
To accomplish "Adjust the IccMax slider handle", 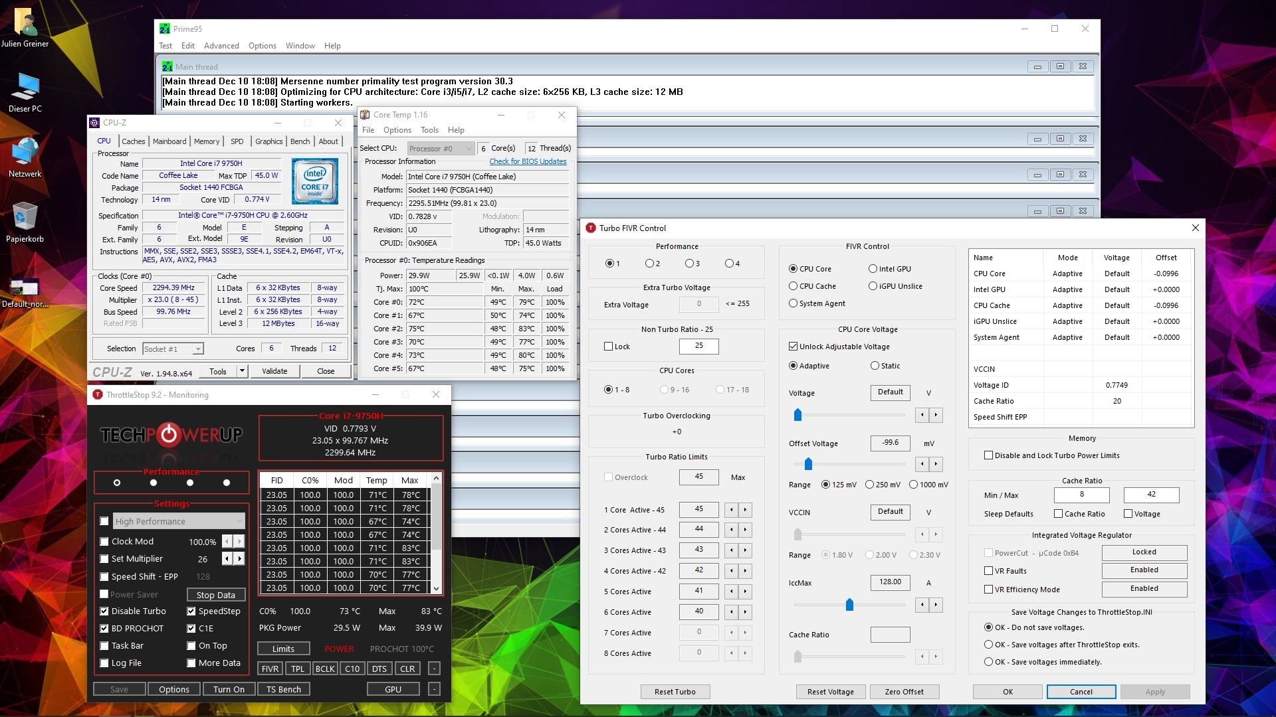I will pyautogui.click(x=849, y=605).
